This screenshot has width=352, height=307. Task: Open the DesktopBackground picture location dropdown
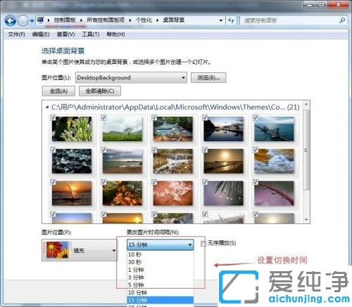point(131,77)
